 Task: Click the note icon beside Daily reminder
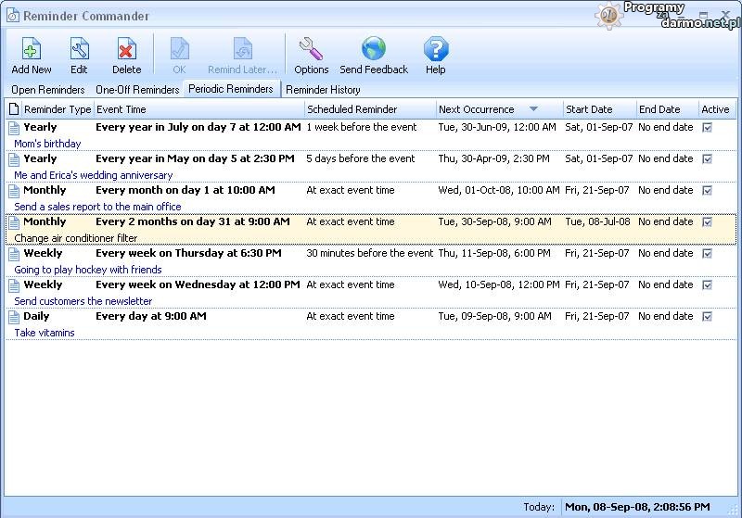pyautogui.click(x=14, y=317)
